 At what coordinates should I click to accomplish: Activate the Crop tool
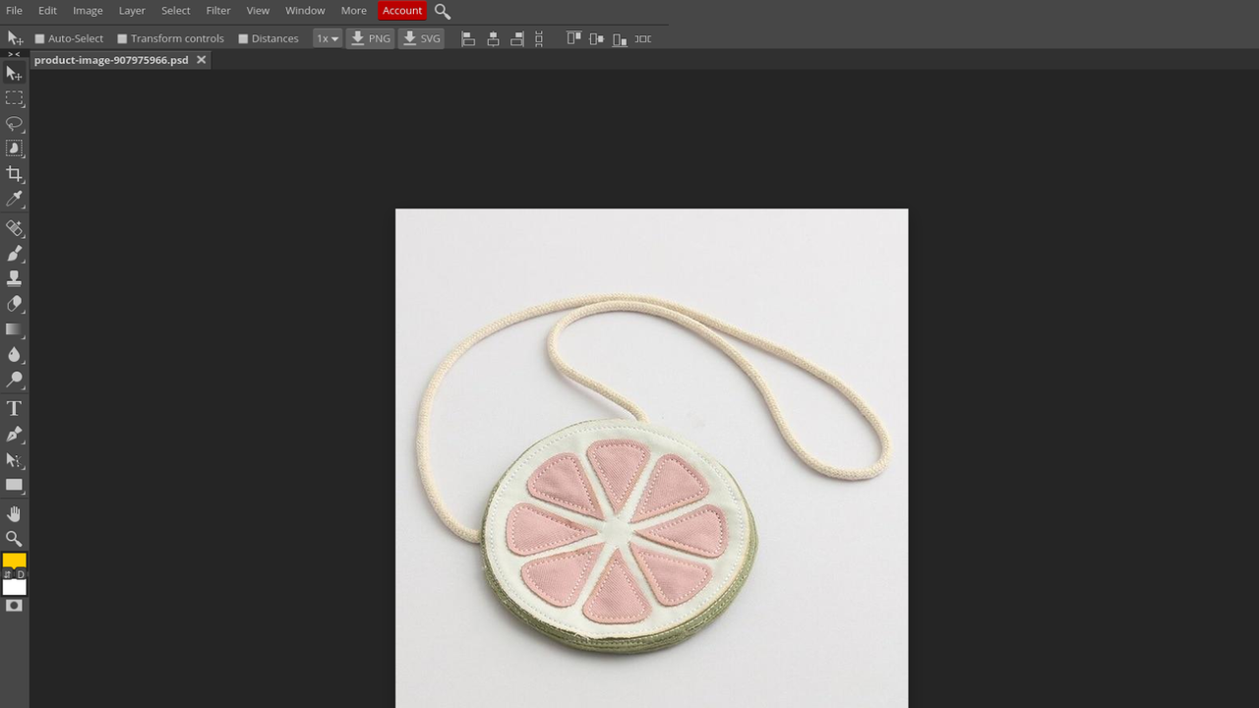14,173
